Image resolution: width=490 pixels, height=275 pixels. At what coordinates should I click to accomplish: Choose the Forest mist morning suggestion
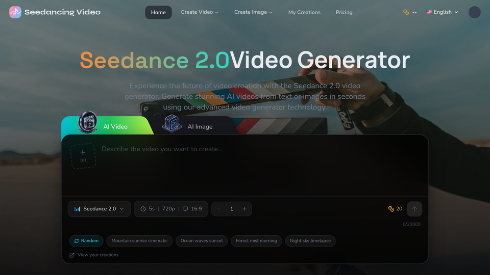[x=256, y=241]
